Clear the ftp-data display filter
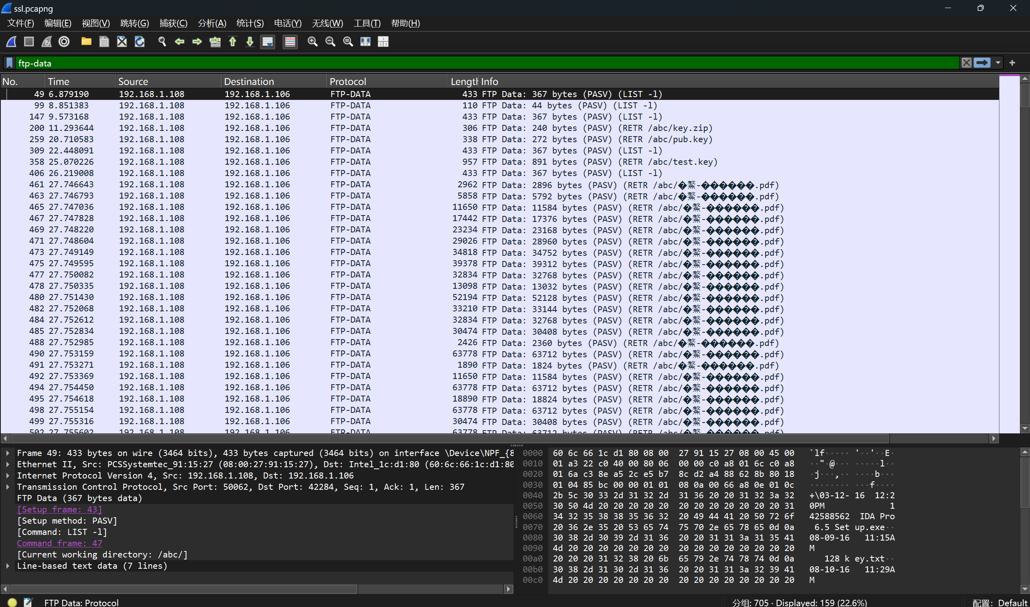 click(x=966, y=63)
